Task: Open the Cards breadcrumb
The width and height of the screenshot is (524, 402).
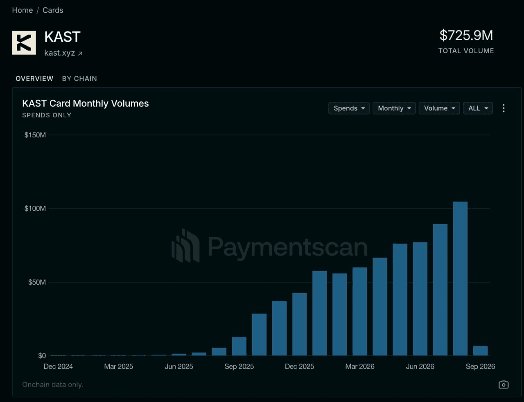Action: (x=53, y=10)
